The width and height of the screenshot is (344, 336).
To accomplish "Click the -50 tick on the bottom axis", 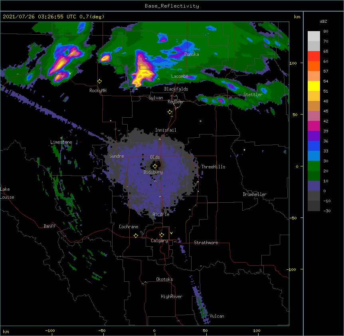I will [102, 330].
